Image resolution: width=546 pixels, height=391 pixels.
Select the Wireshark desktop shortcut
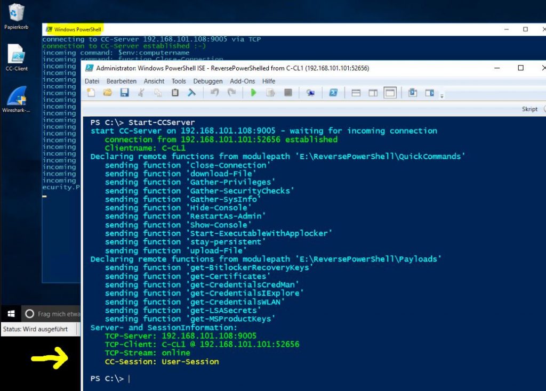(x=16, y=100)
